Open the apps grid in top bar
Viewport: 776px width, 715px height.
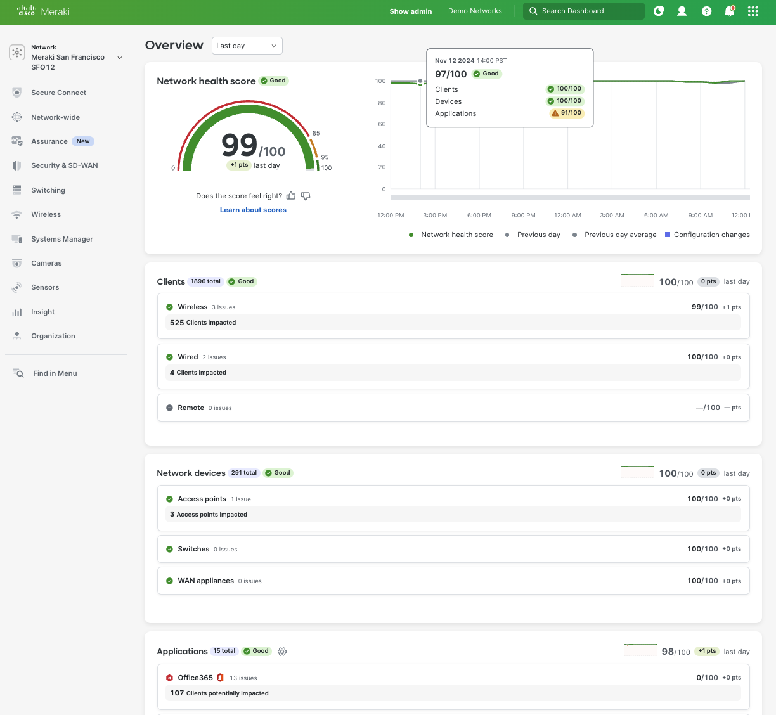click(753, 11)
